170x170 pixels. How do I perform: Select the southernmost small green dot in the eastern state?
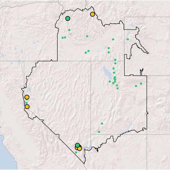(99, 132)
